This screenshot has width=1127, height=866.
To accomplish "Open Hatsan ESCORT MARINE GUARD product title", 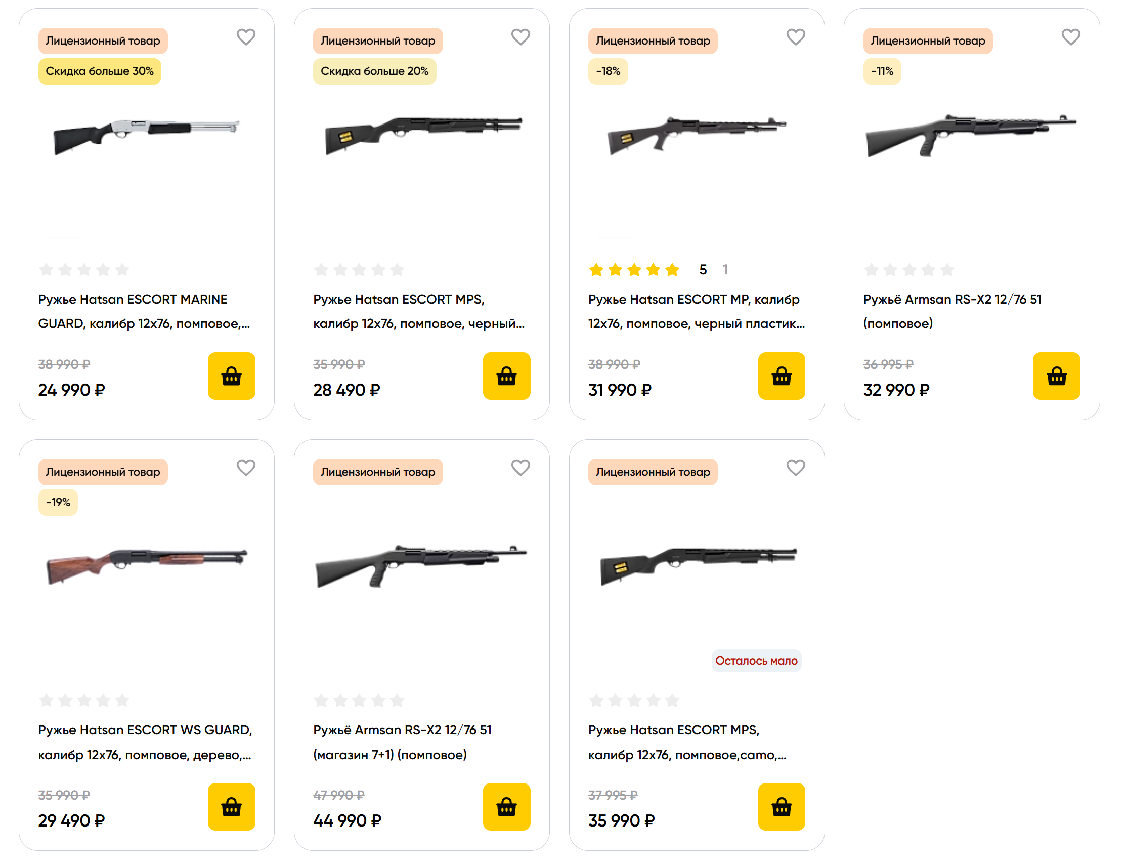I will (143, 311).
